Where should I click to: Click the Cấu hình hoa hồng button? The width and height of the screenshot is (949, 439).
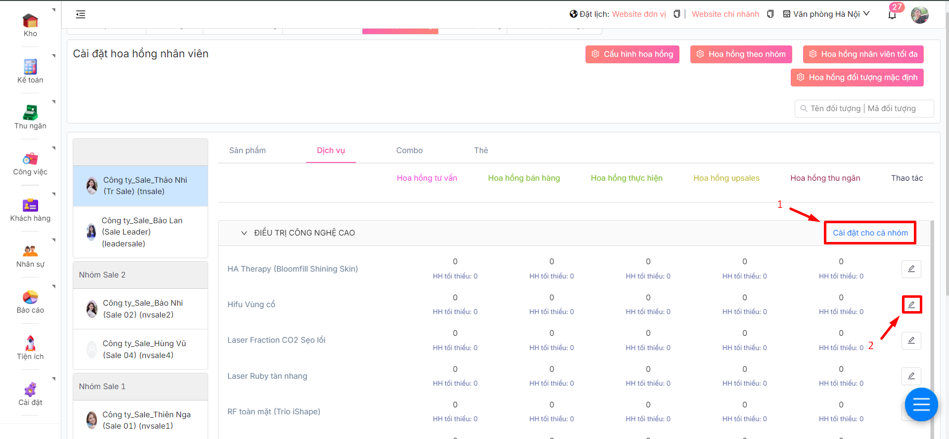[632, 54]
